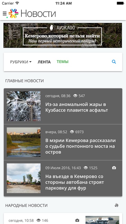Tap camera icon on the 10:58 news item
126x224 pixels.
(77, 220)
